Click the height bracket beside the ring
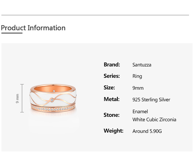Screen dimensions: 194x168 [22, 98]
